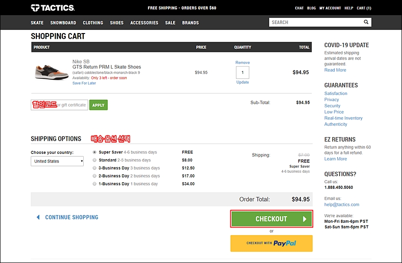The width and height of the screenshot is (402, 263).
Task: Open the SNOWBOARD menu
Action: [x=63, y=23]
